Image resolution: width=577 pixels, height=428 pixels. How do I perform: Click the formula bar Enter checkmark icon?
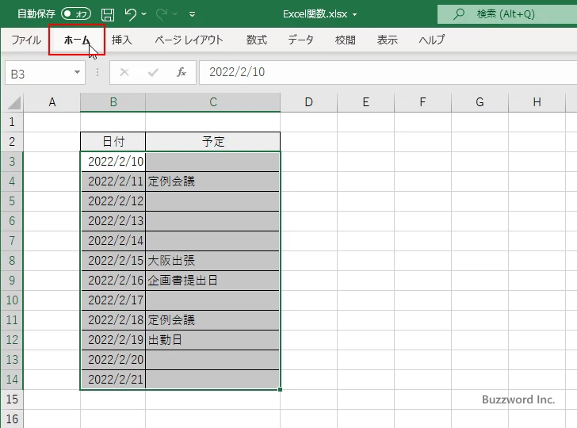(x=153, y=72)
